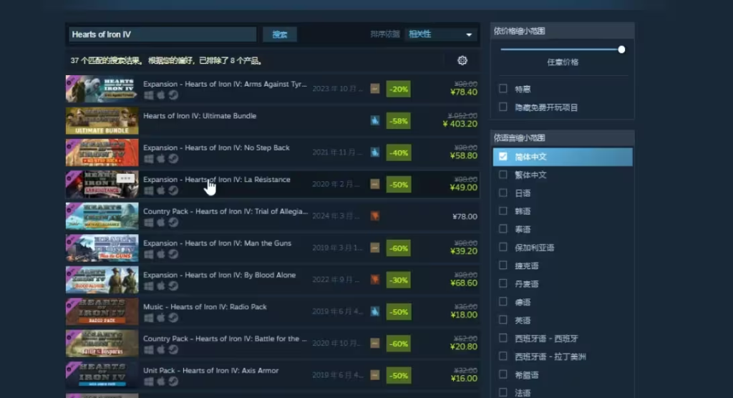Click the Windows icon under Arms Against Tyranny
The height and width of the screenshot is (398, 733).
coord(149,95)
